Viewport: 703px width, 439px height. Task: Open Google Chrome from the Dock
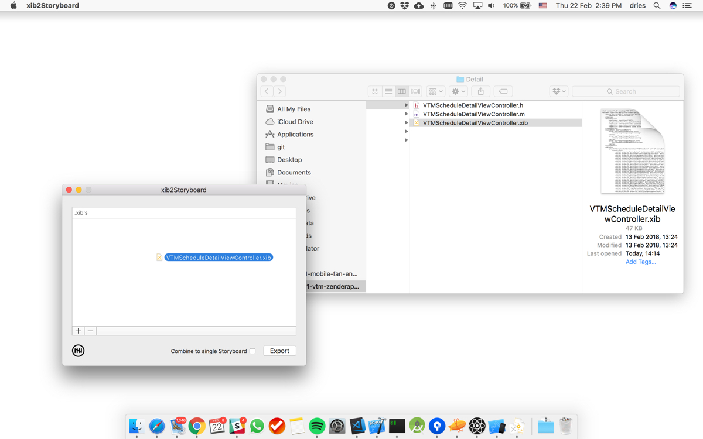[197, 426]
